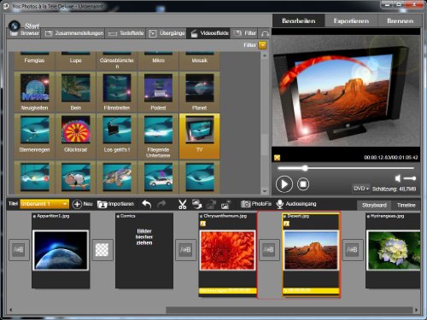Toggle fullscreen preview icon below the video
427x320 pixels.
[x=277, y=158]
